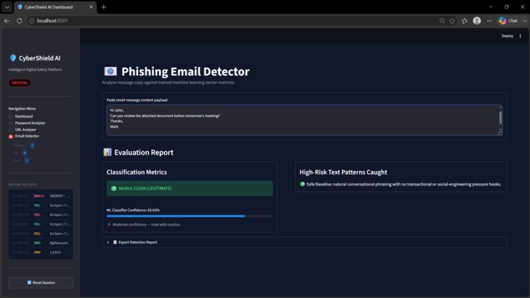
Task: Click the Classification Metrics heading
Action: tap(137, 172)
